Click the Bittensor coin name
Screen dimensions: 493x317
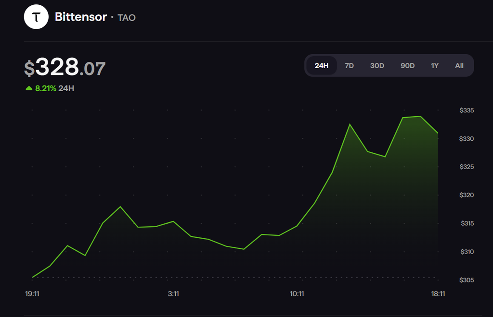click(81, 17)
